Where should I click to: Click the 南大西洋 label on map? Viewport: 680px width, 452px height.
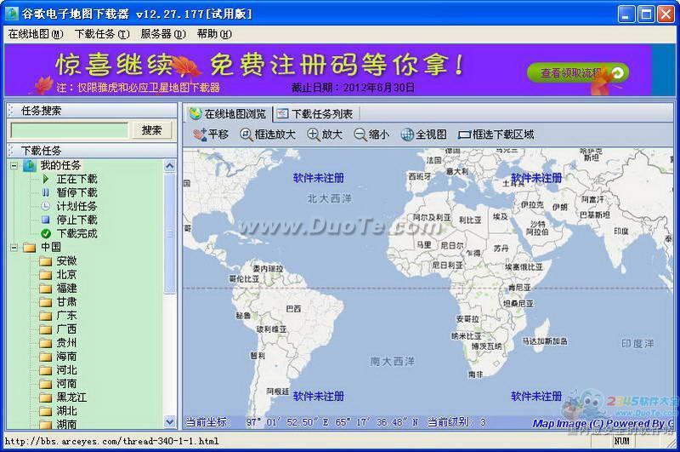click(392, 361)
